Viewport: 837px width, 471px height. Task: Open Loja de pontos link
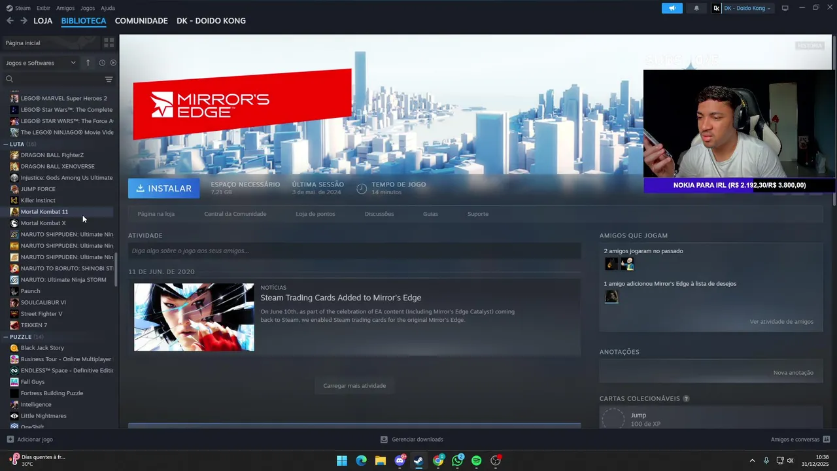[315, 214]
